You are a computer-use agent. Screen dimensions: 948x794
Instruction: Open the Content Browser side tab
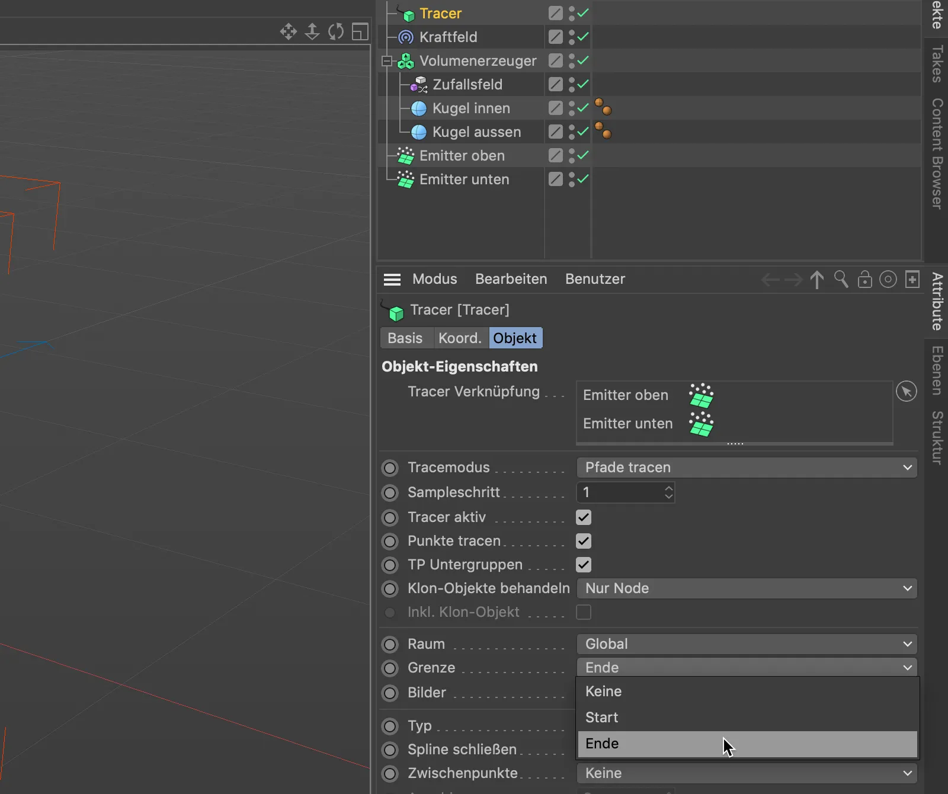point(937,153)
